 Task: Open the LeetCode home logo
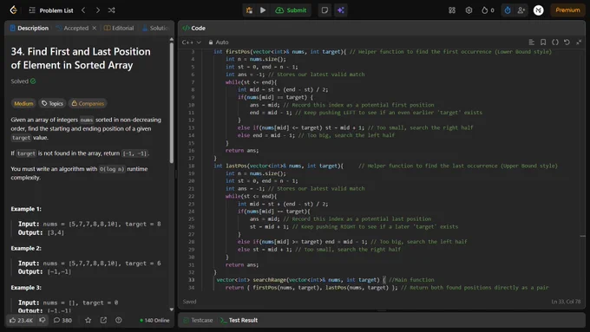click(x=14, y=10)
